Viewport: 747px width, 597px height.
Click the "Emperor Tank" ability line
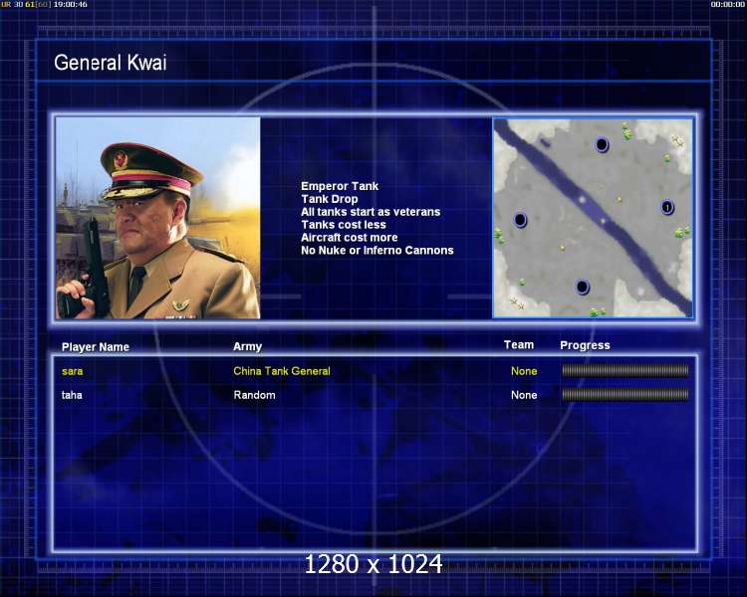point(340,186)
